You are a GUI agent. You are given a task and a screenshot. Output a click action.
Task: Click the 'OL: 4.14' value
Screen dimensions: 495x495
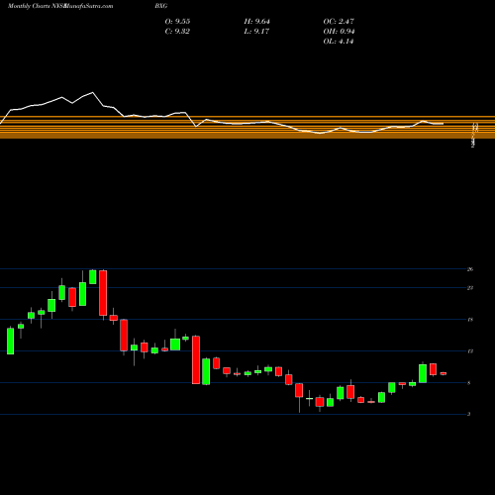point(339,42)
